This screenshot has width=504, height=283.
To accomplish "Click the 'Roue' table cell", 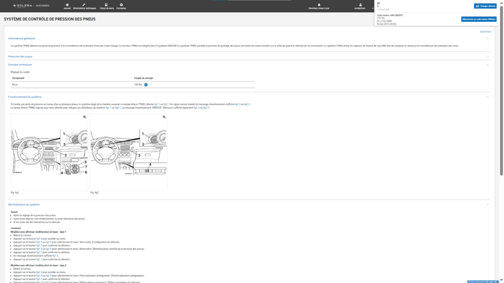I will coord(15,85).
